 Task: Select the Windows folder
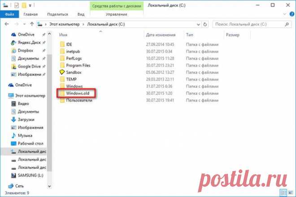[x=74, y=86]
